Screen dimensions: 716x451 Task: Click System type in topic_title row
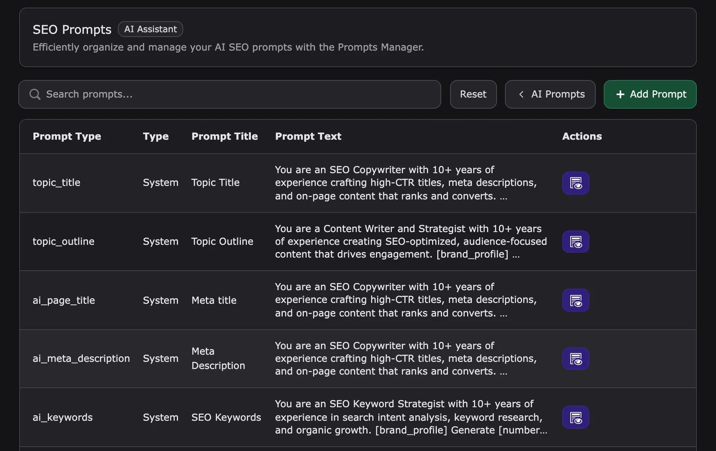[x=161, y=183]
